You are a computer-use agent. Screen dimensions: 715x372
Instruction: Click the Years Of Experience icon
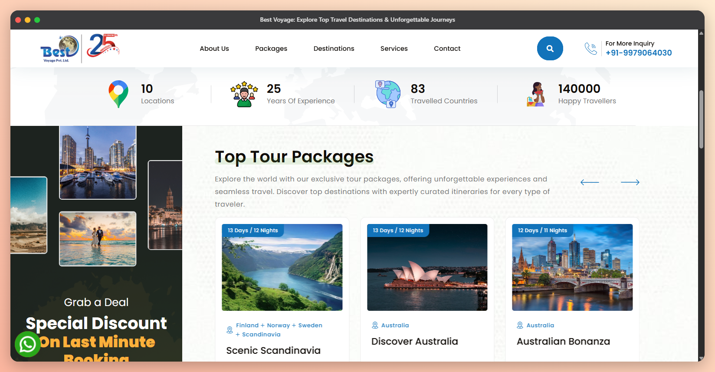click(244, 94)
